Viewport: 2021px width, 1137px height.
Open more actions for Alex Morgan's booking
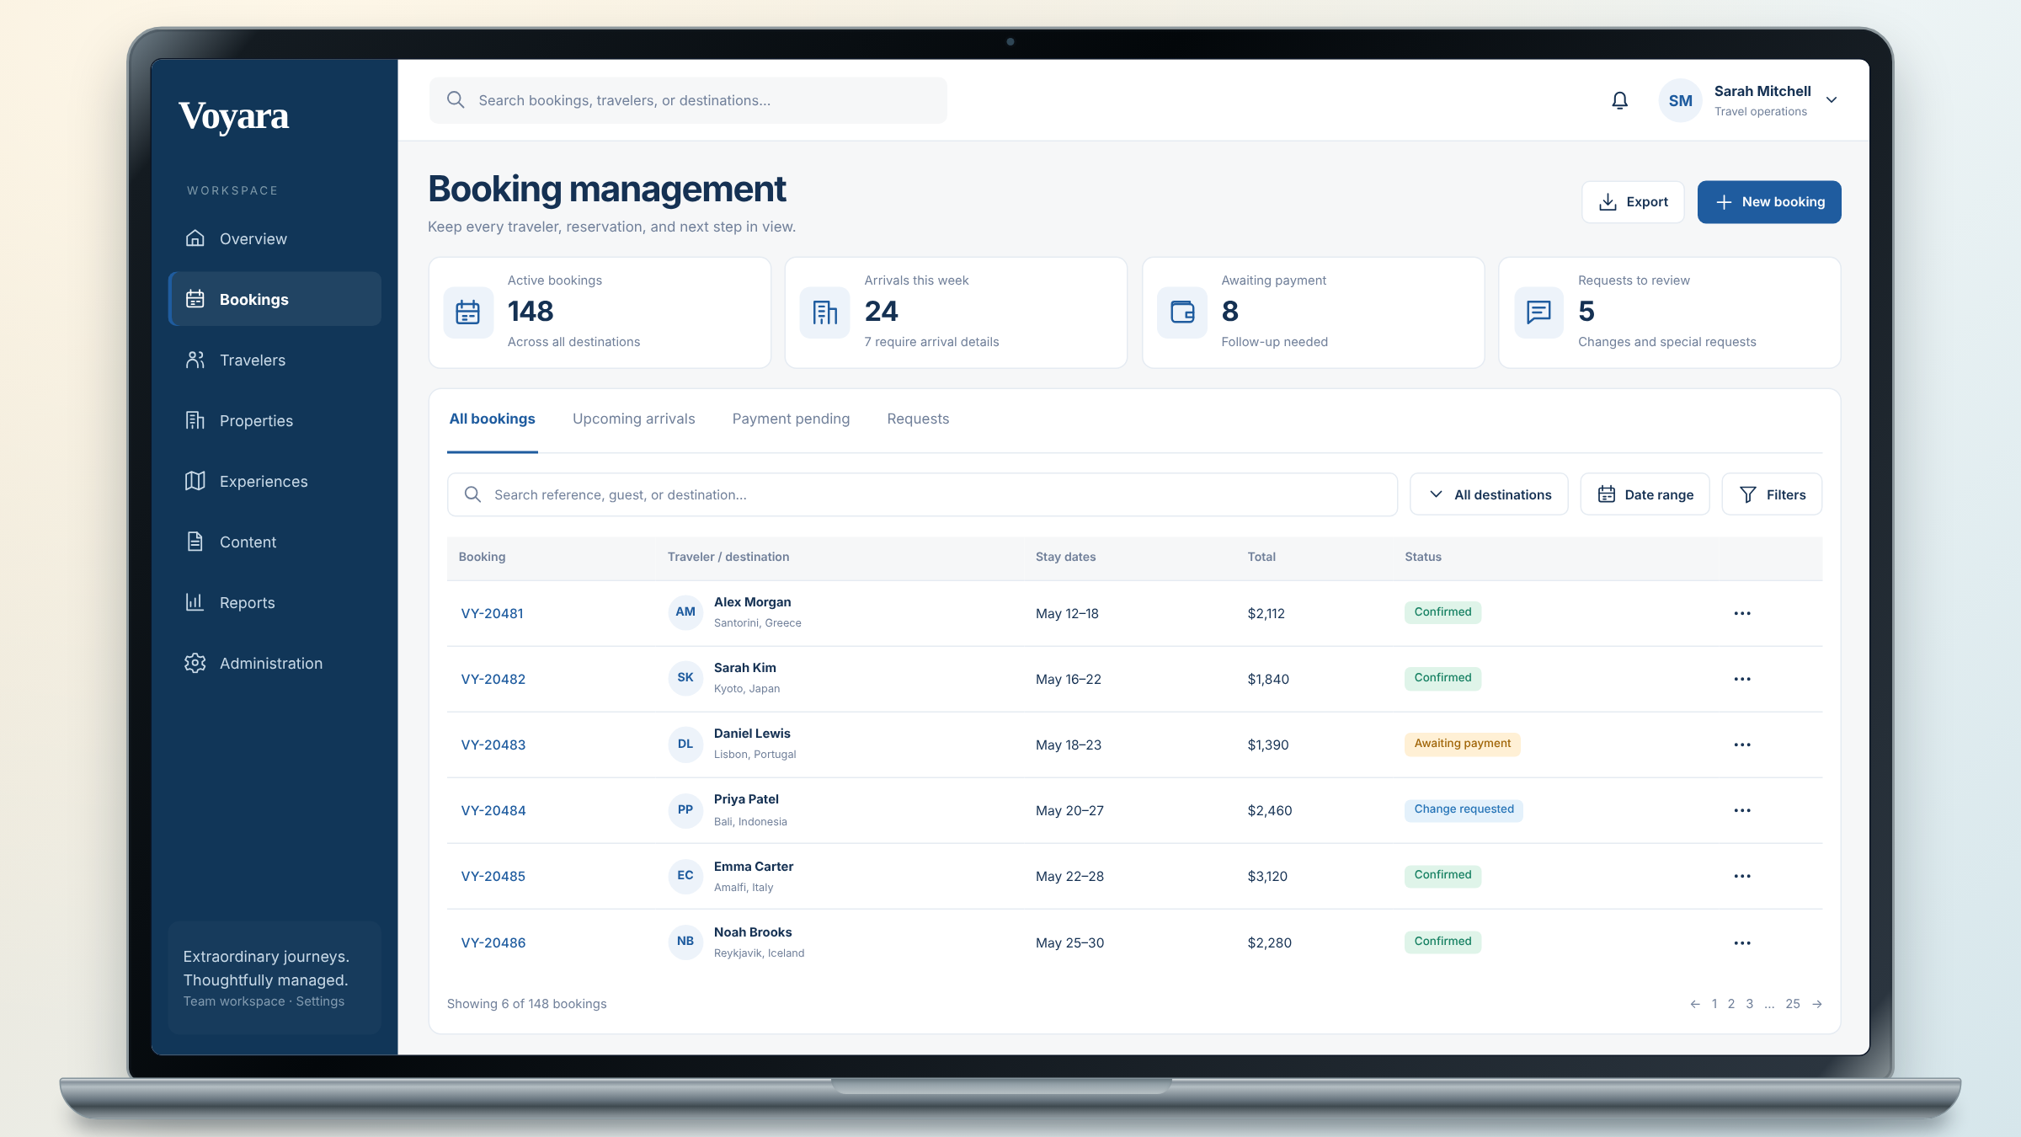[x=1742, y=613]
